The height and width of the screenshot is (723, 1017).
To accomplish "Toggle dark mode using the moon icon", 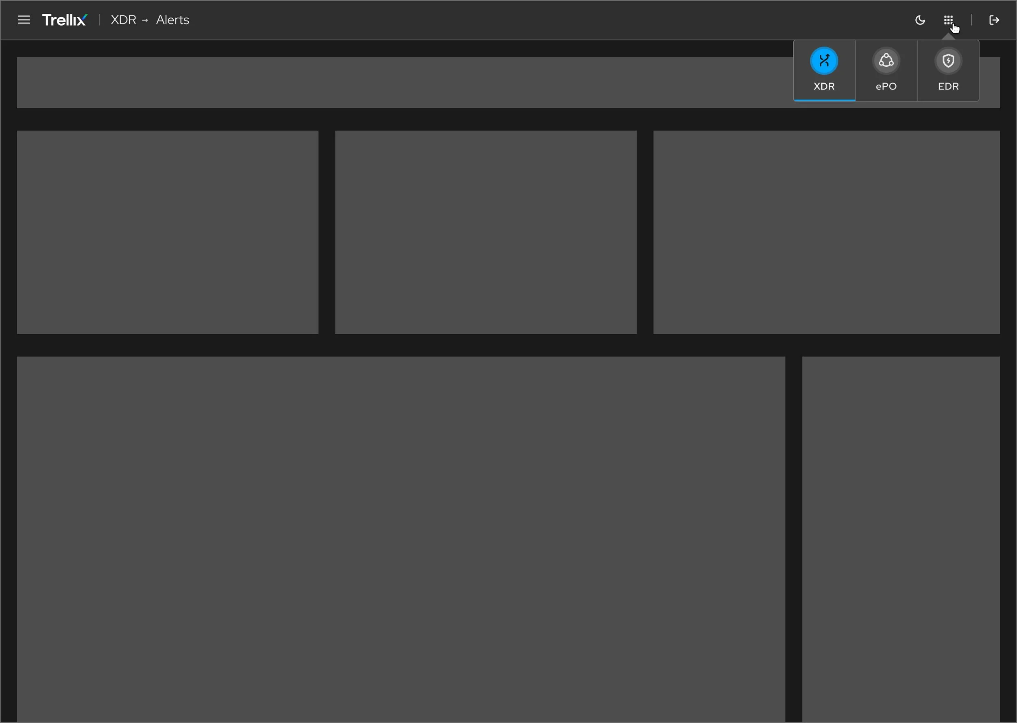I will click(919, 20).
